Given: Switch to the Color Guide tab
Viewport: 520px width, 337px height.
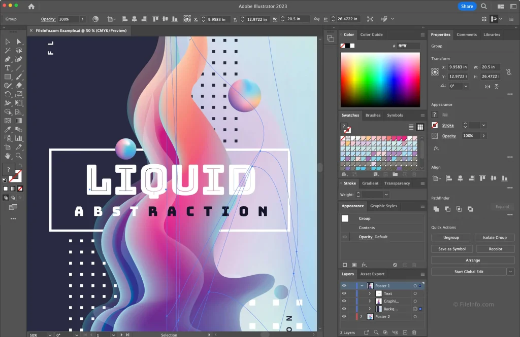Looking at the screenshot, I should click(371, 34).
